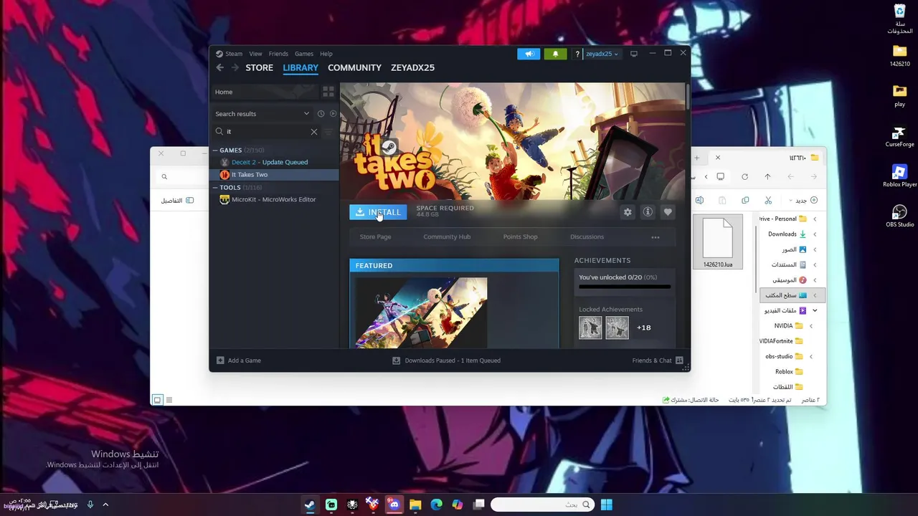Collapse the ملفات الفيديو folder in Explorer
This screenshot has height=516, width=918.
point(815,311)
